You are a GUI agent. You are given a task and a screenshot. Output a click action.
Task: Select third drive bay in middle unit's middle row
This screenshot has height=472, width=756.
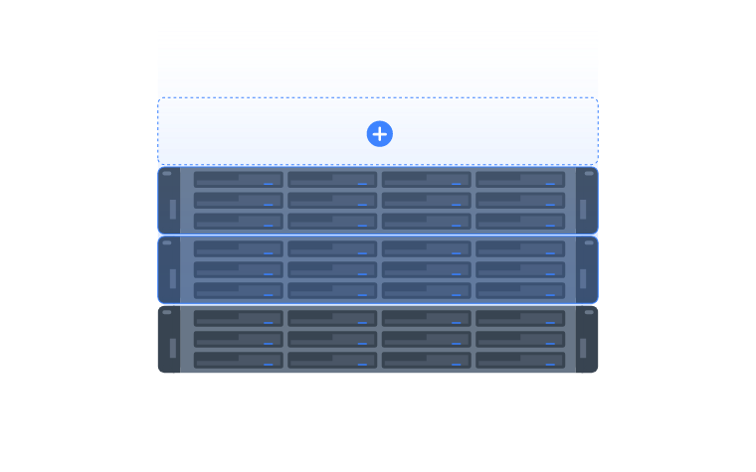pyautogui.click(x=426, y=269)
